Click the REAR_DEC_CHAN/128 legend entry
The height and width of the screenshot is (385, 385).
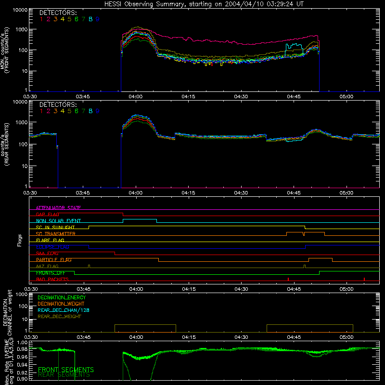coord(64,310)
